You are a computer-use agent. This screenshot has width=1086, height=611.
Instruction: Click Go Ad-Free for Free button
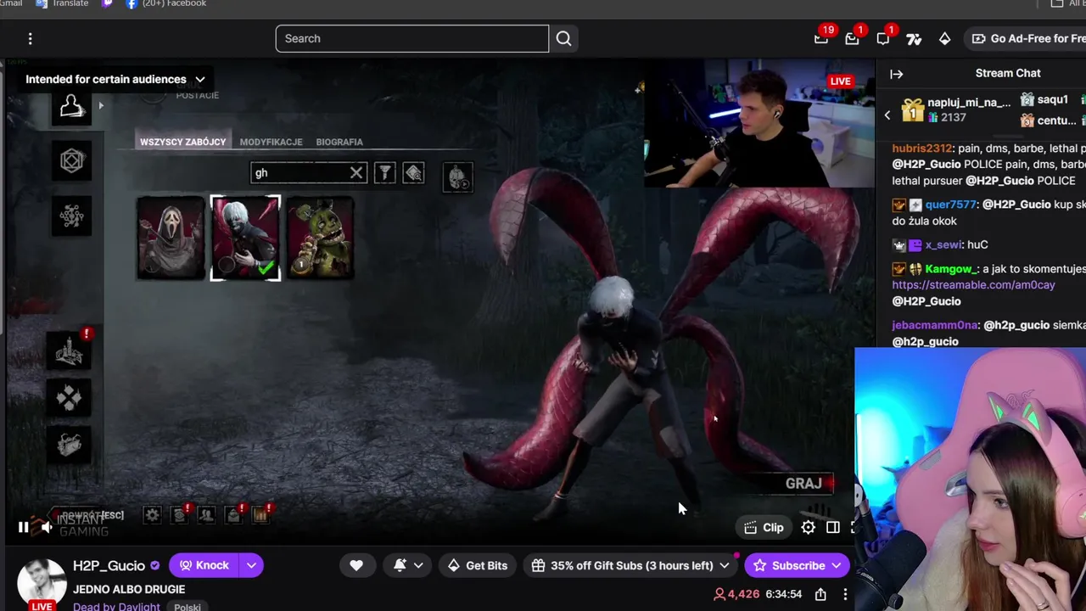coord(1025,38)
